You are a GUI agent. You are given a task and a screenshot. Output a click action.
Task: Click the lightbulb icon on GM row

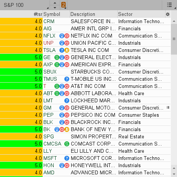62,108
